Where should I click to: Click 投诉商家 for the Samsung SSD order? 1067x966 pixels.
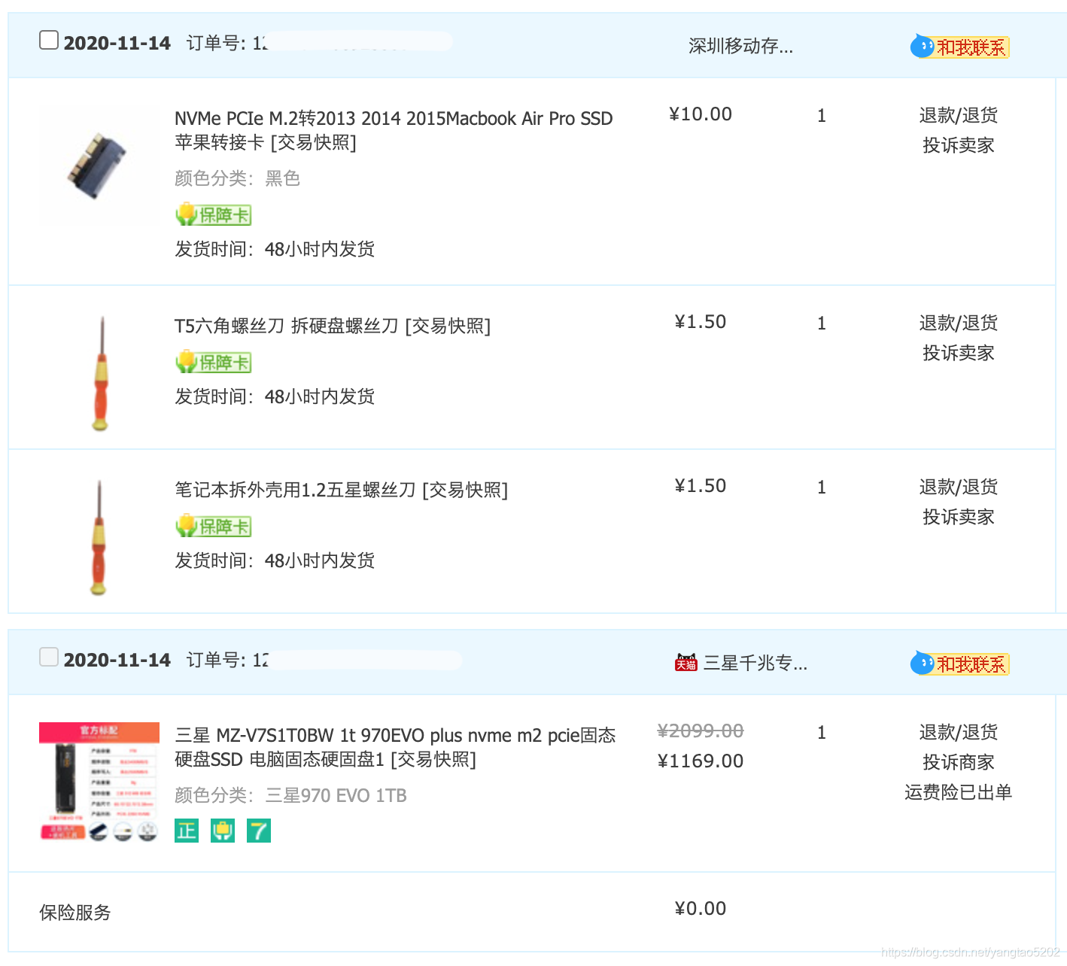[958, 762]
